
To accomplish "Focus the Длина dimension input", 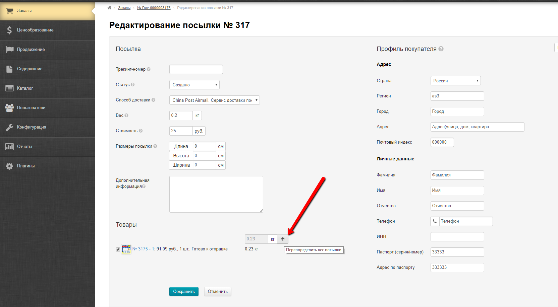I will (x=205, y=146).
